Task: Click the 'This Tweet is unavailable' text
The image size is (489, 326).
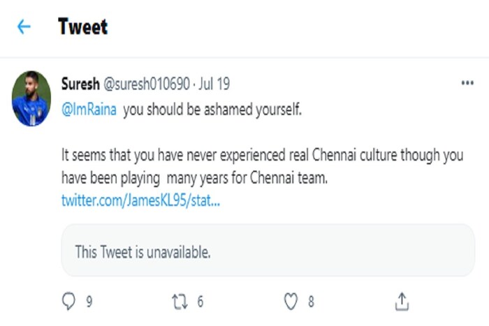Action: (x=143, y=251)
